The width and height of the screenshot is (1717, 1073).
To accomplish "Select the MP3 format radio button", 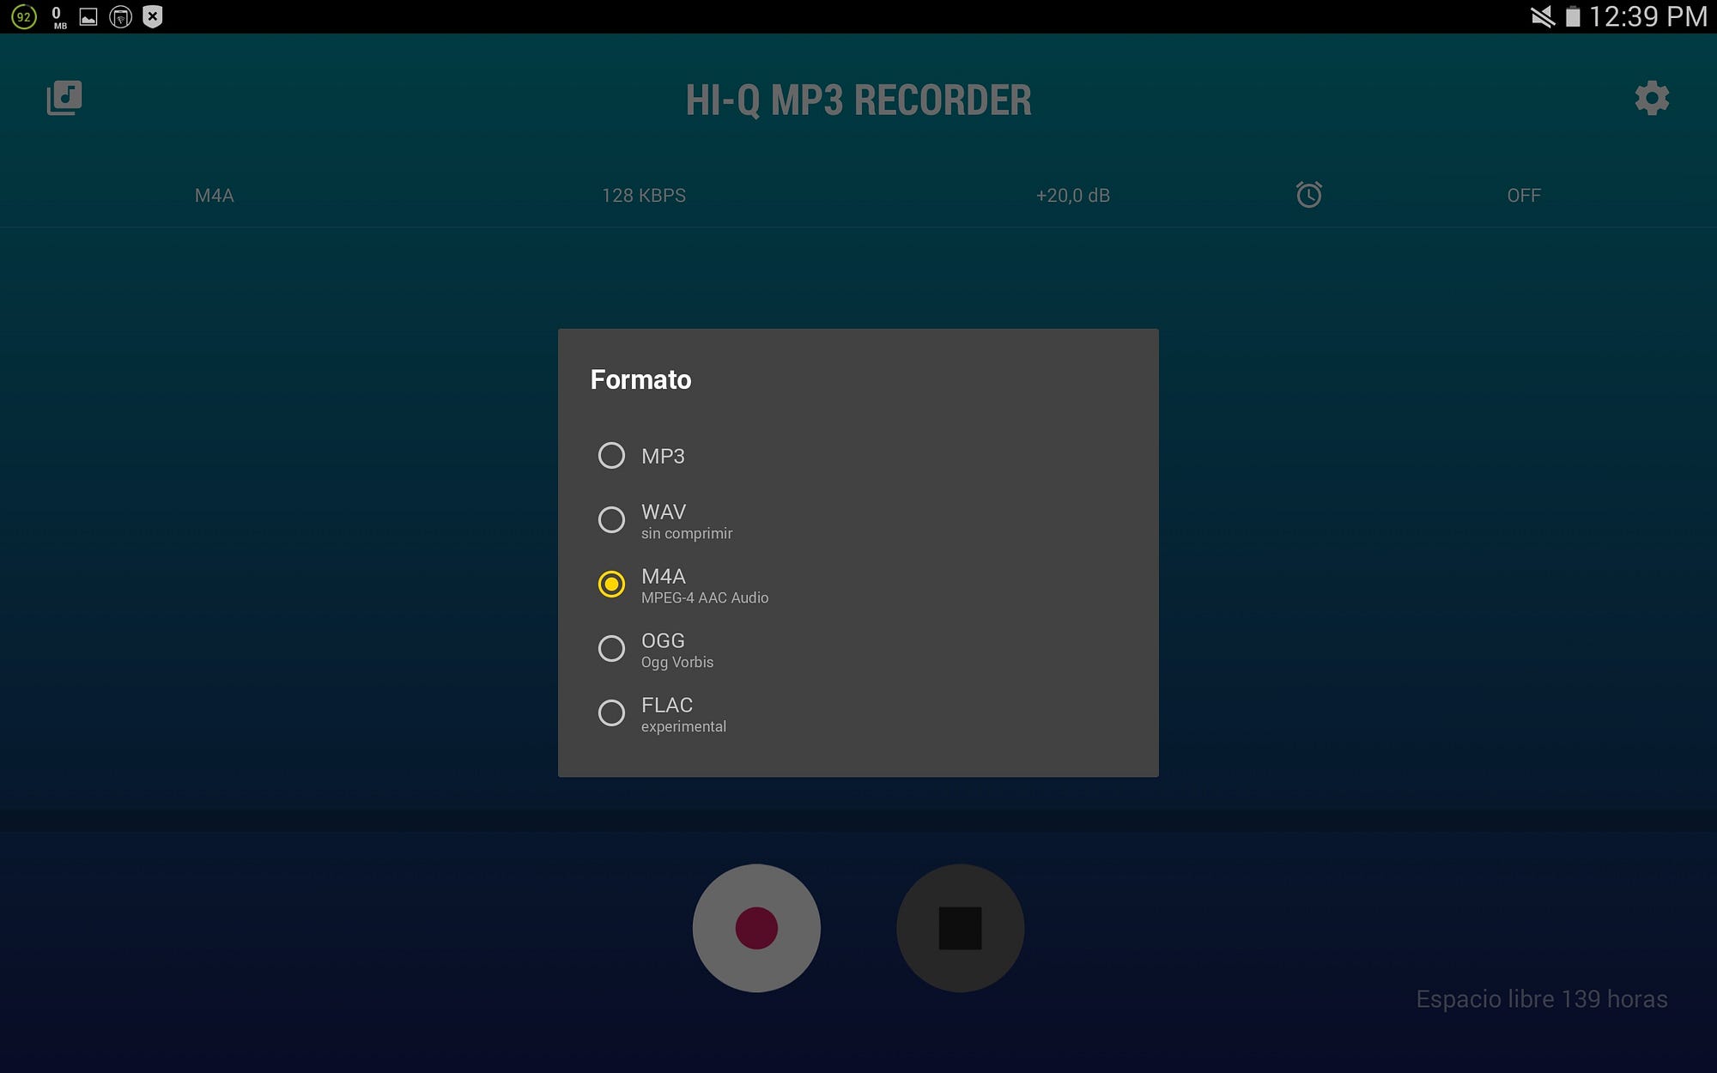I will [x=611, y=455].
